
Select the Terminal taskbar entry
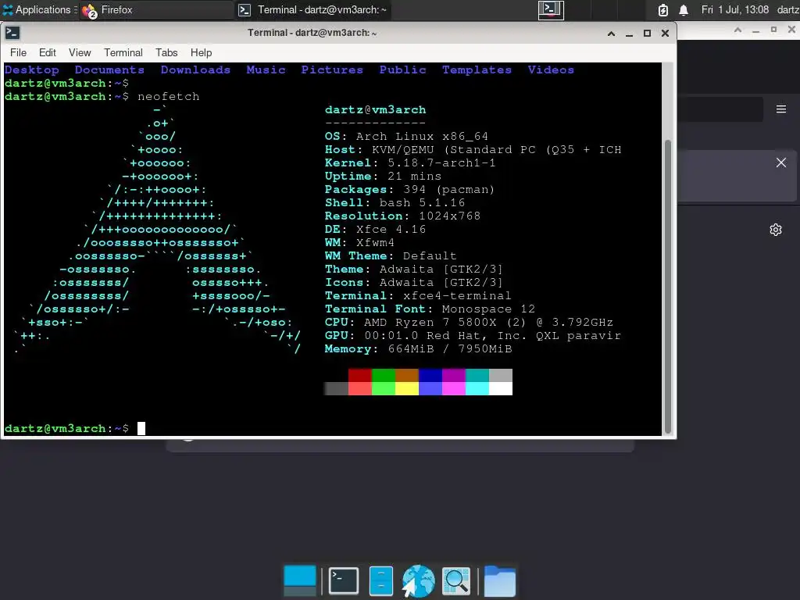(313, 9)
